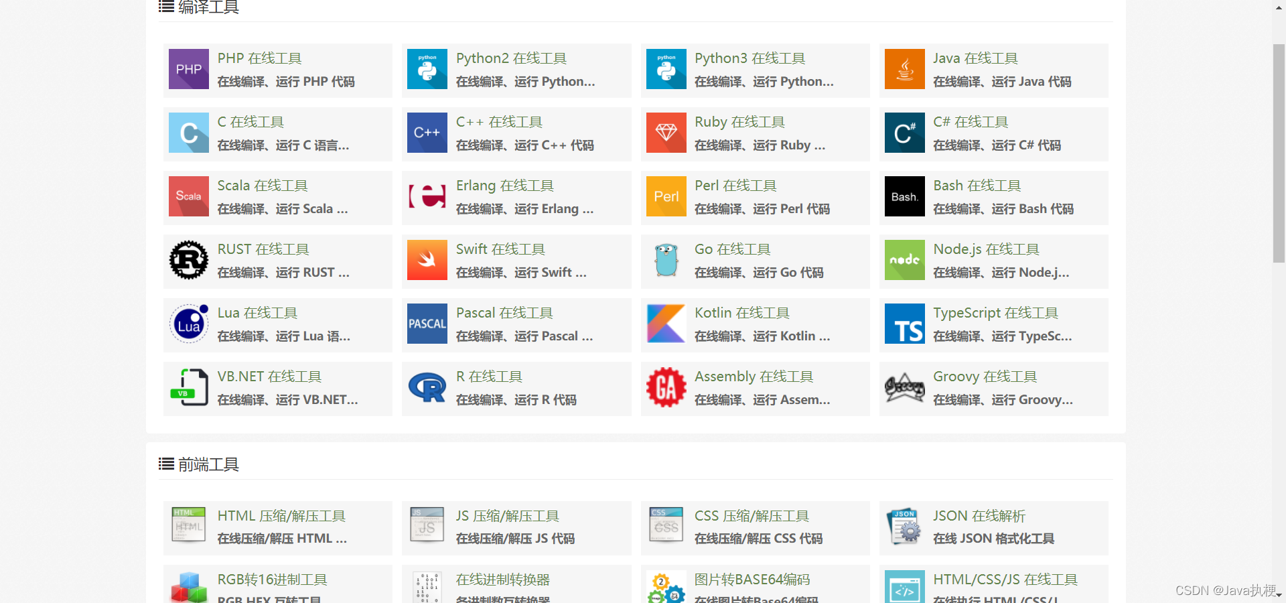Select the JSON parser gear icon

(x=905, y=525)
